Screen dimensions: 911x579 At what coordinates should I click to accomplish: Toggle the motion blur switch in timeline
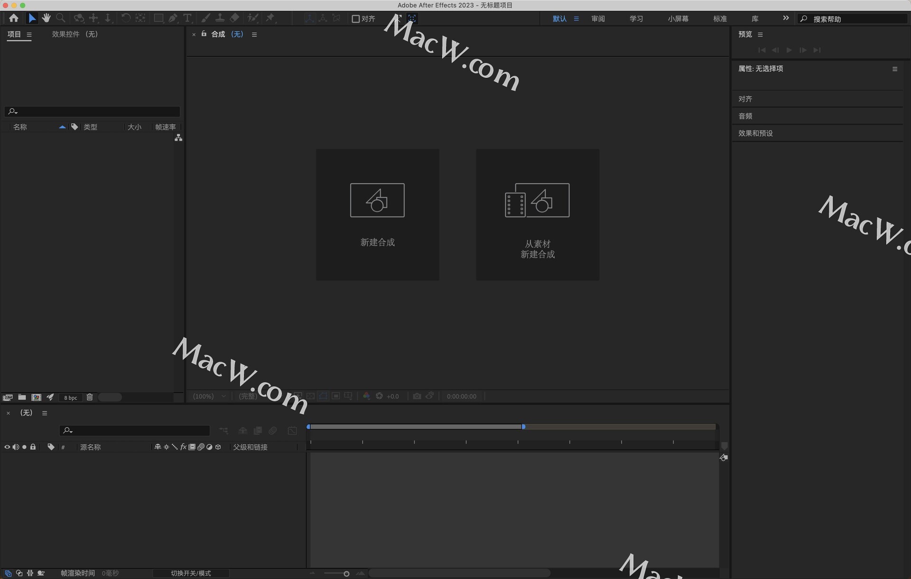click(x=273, y=431)
